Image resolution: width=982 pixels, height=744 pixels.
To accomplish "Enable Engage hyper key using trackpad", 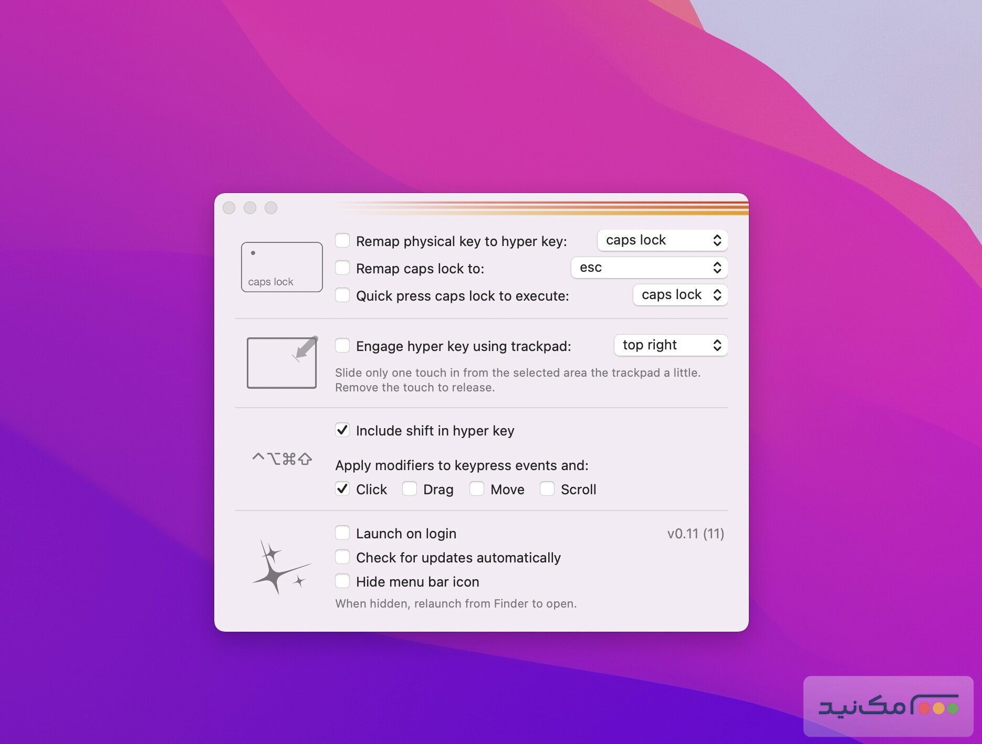I will [x=342, y=345].
